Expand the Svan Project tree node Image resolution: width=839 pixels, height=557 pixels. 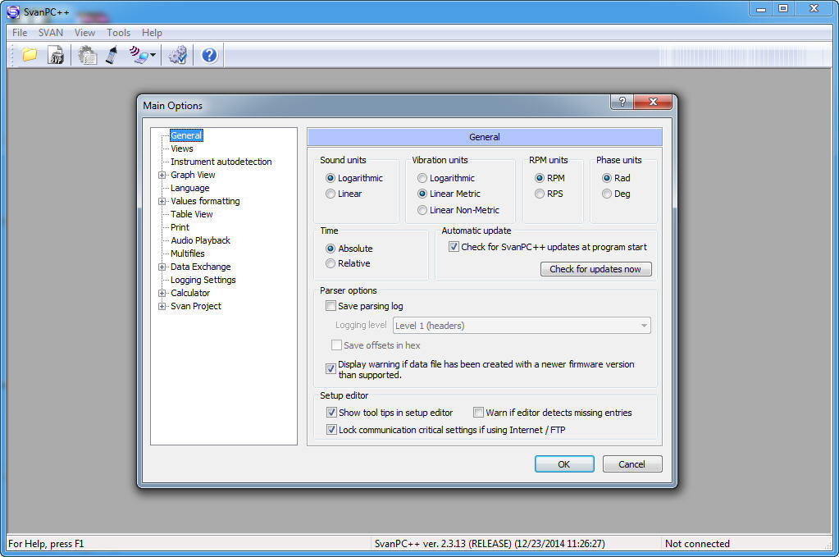point(162,306)
